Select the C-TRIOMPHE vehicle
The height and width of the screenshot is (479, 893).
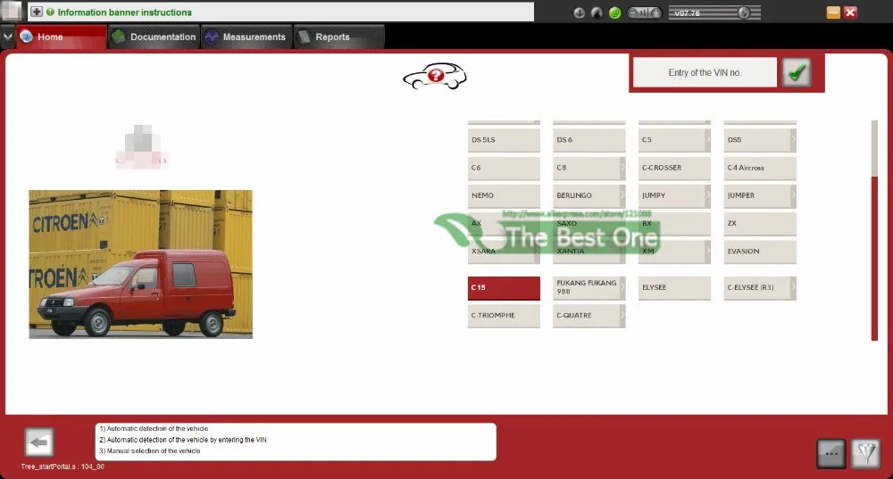pos(504,316)
